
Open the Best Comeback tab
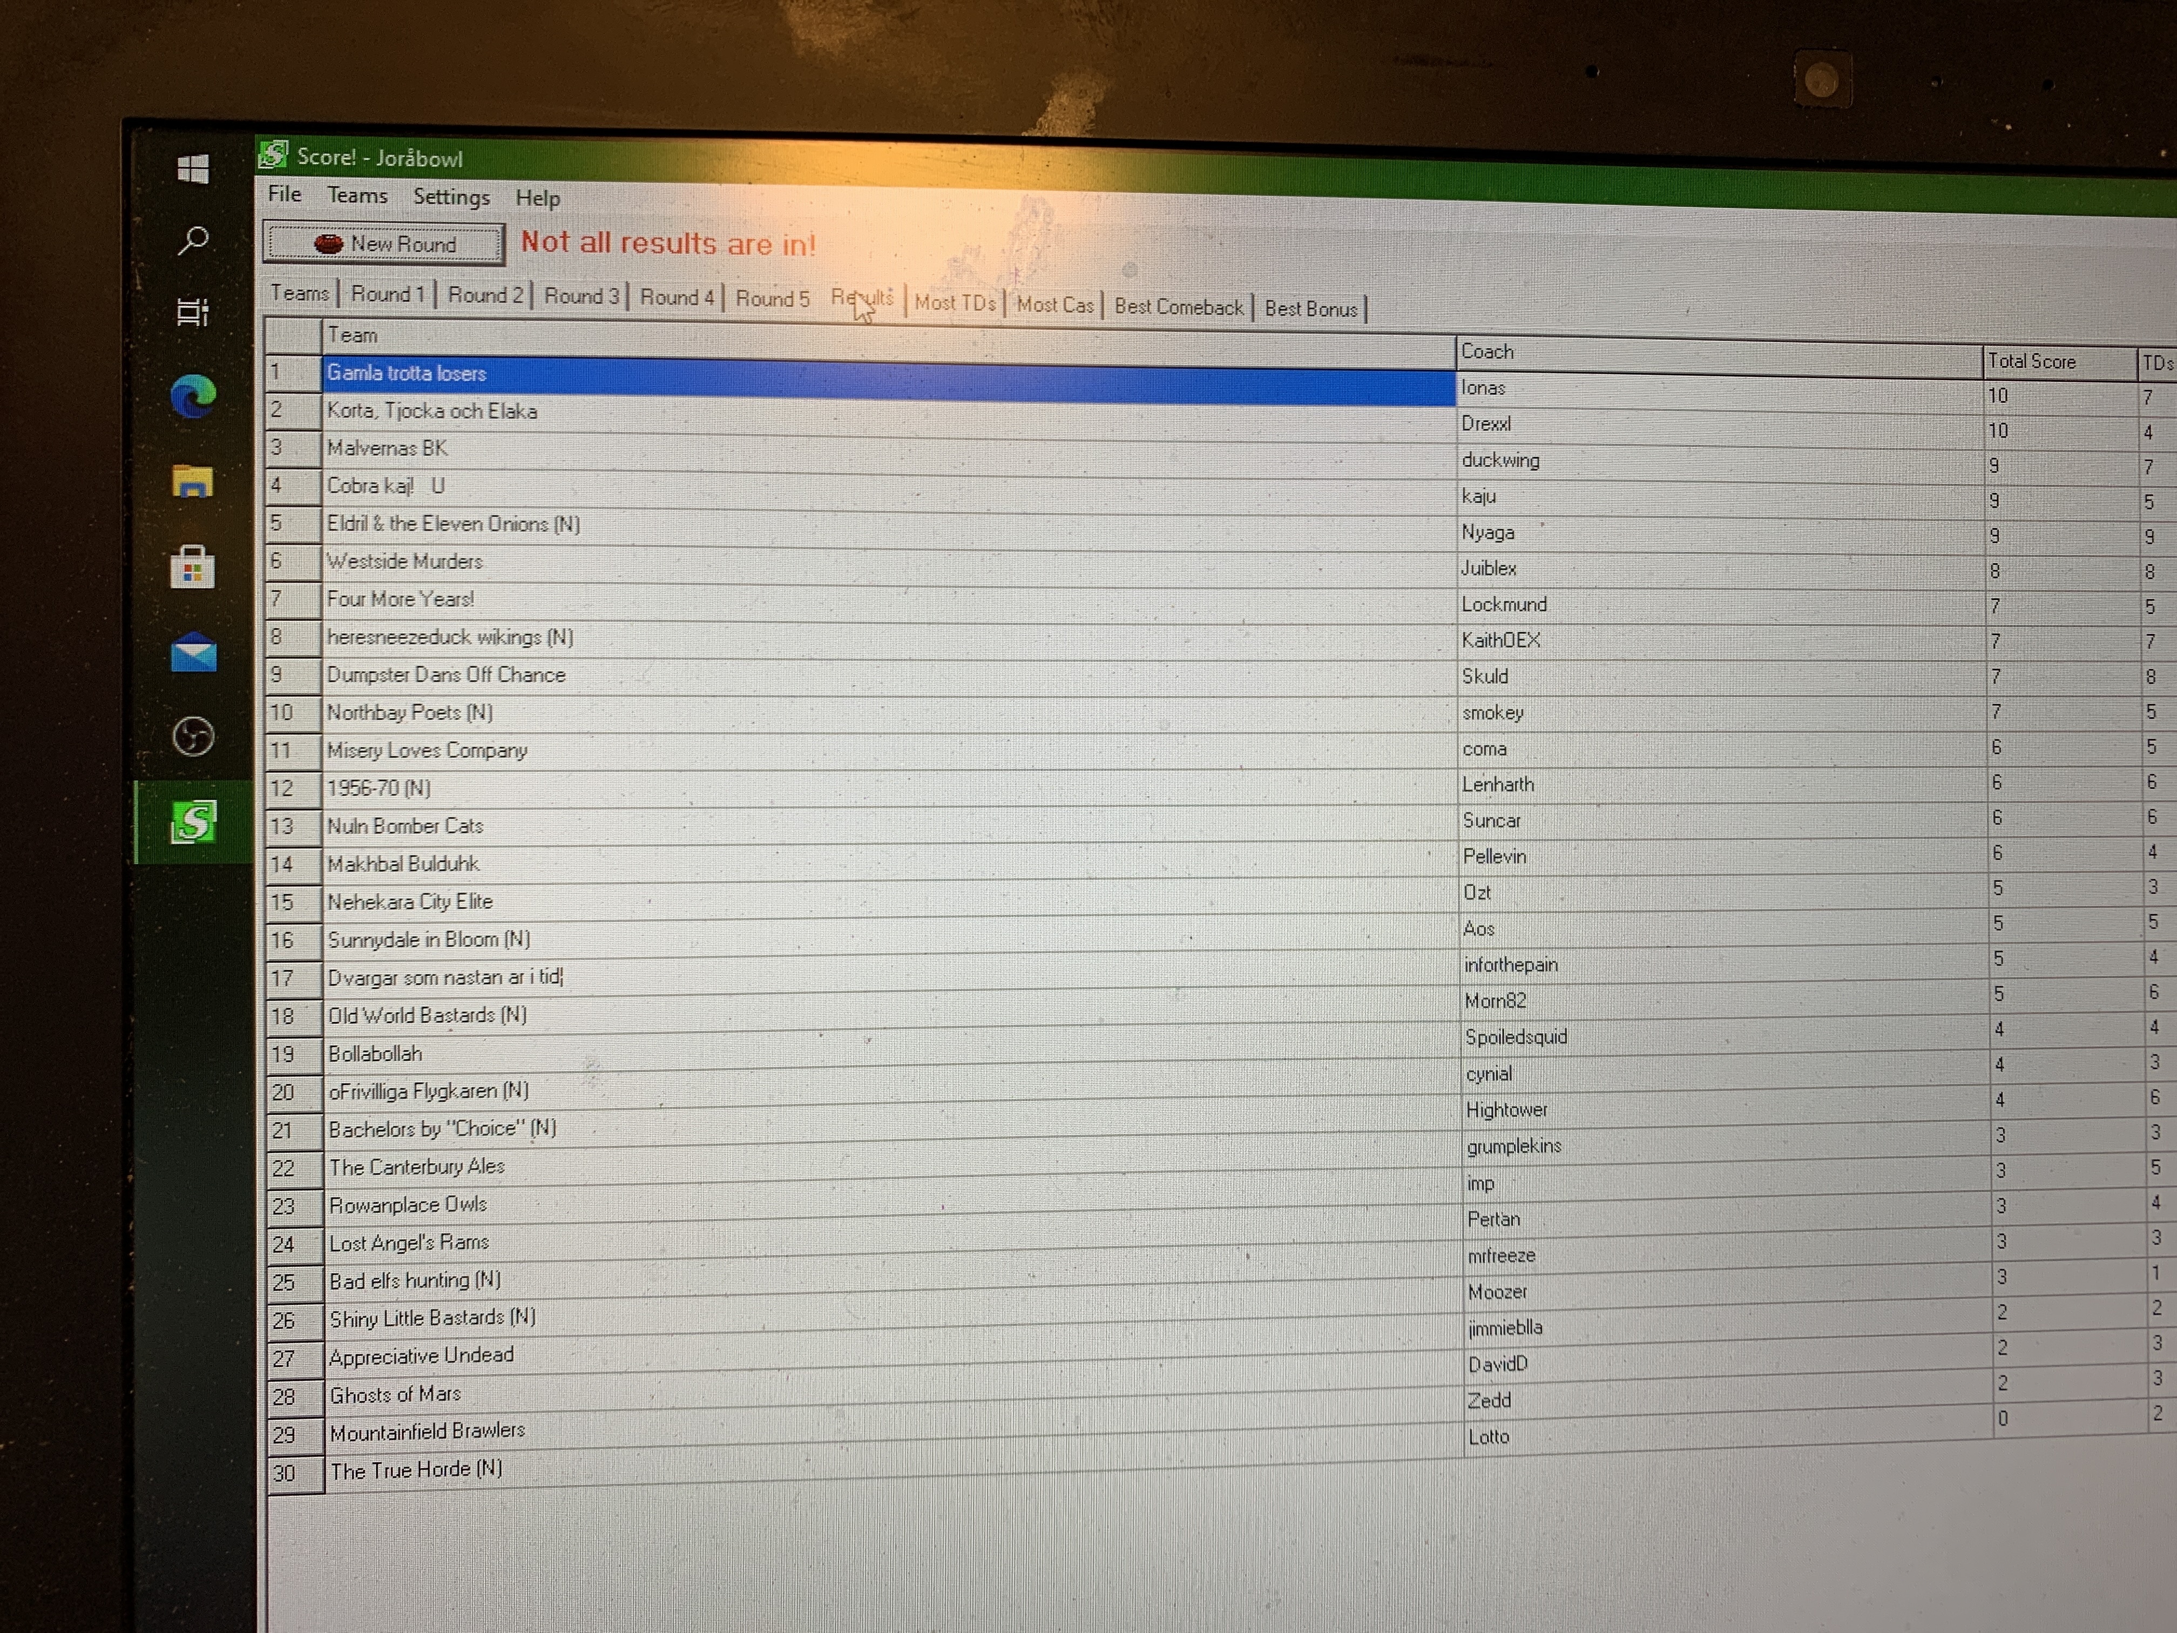tap(1178, 307)
